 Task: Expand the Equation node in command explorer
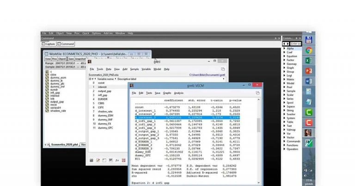click(x=284, y=56)
